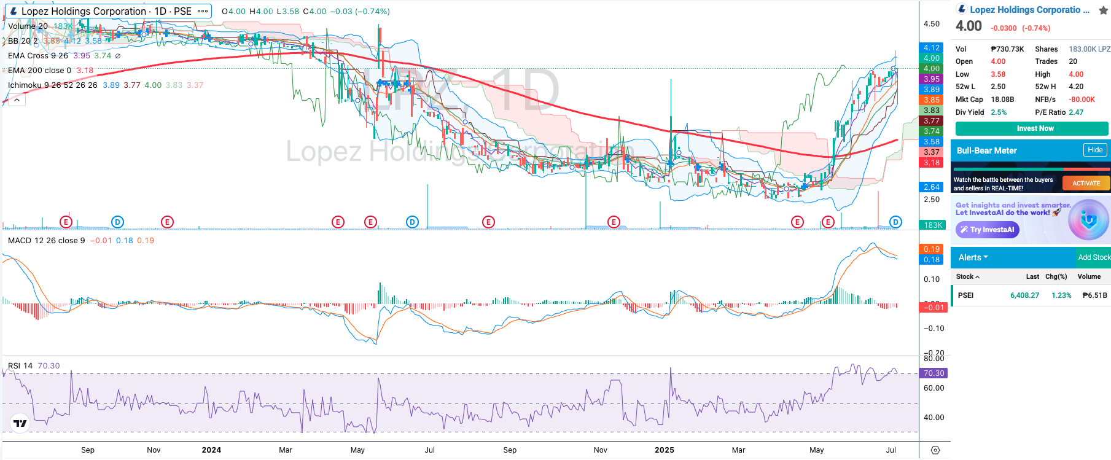Click the Lopez Holdings logo in chart legend
The height and width of the screenshot is (460, 1111).
point(14,11)
